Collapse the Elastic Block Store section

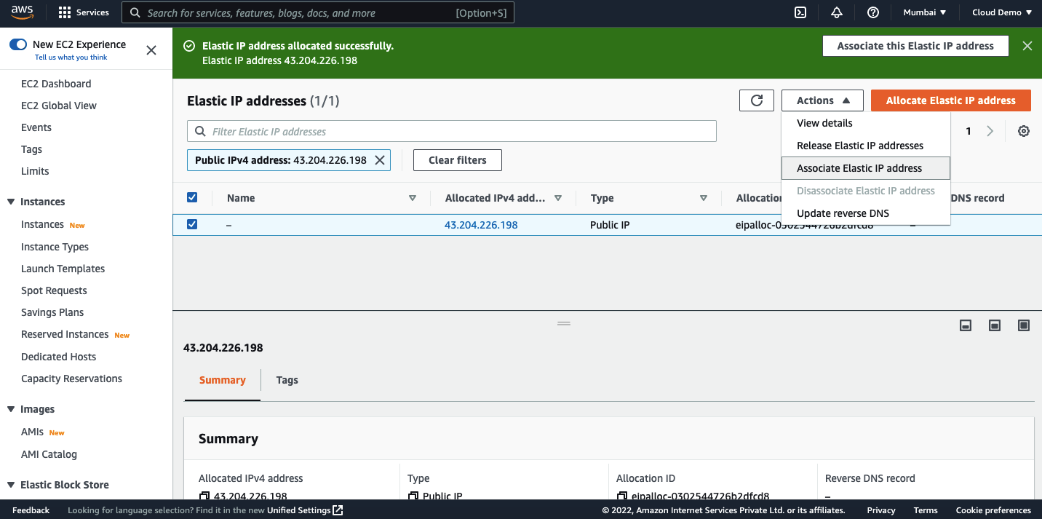coord(11,485)
